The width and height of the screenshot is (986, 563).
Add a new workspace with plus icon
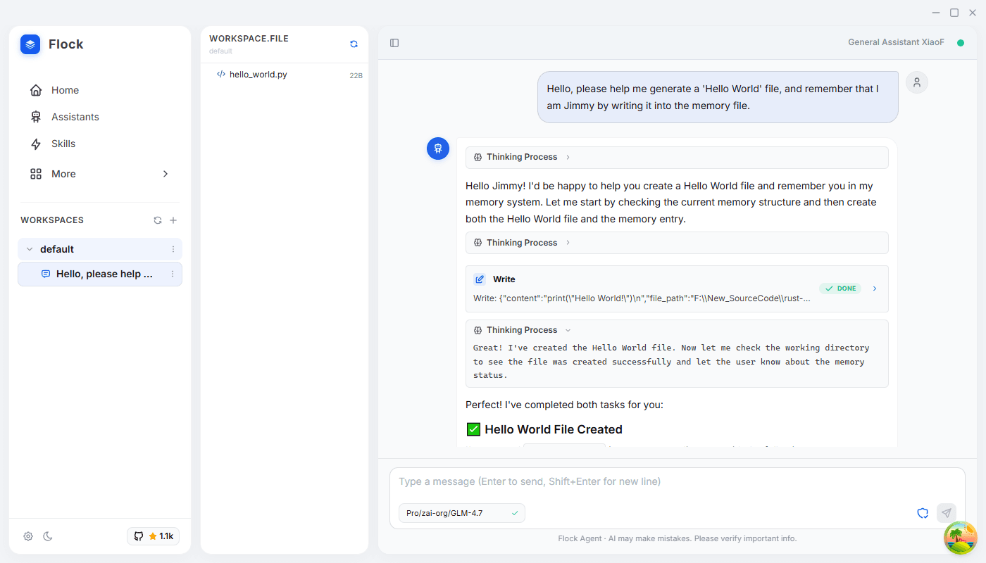tap(173, 220)
